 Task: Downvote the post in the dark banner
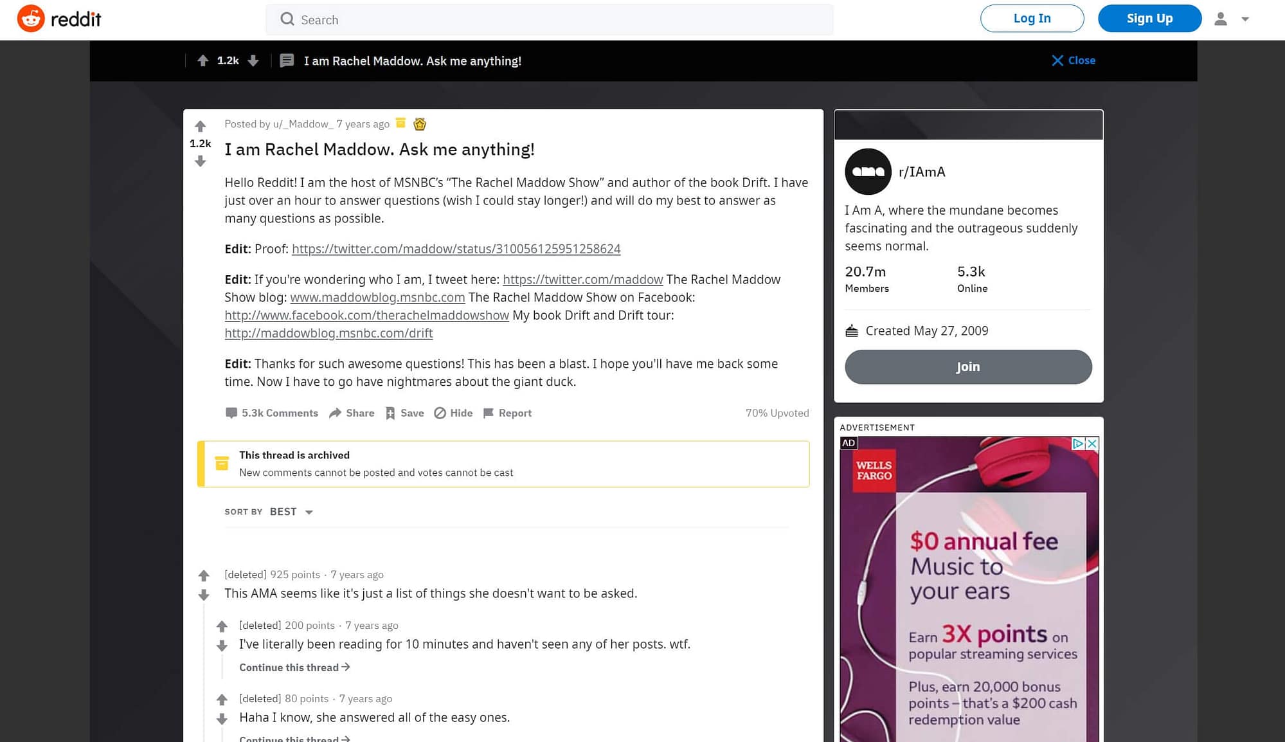pyautogui.click(x=254, y=60)
